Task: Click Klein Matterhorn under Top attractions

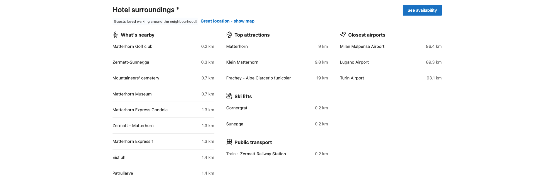Action: [x=277, y=62]
